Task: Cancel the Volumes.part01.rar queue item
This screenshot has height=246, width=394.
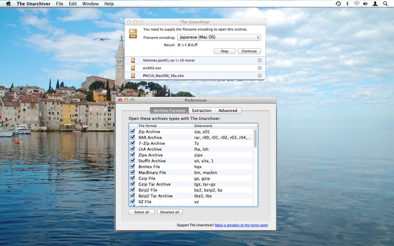Action: (260, 61)
